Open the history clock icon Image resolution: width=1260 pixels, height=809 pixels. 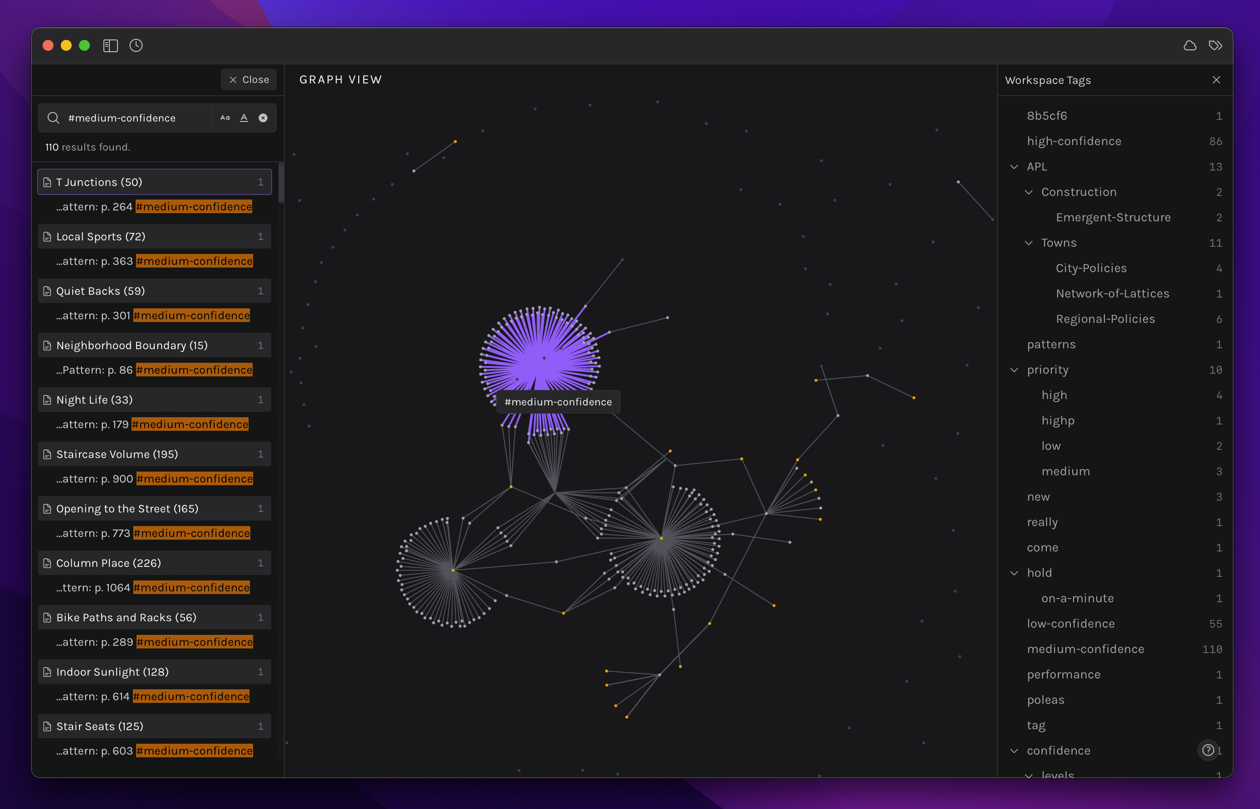[x=136, y=46]
